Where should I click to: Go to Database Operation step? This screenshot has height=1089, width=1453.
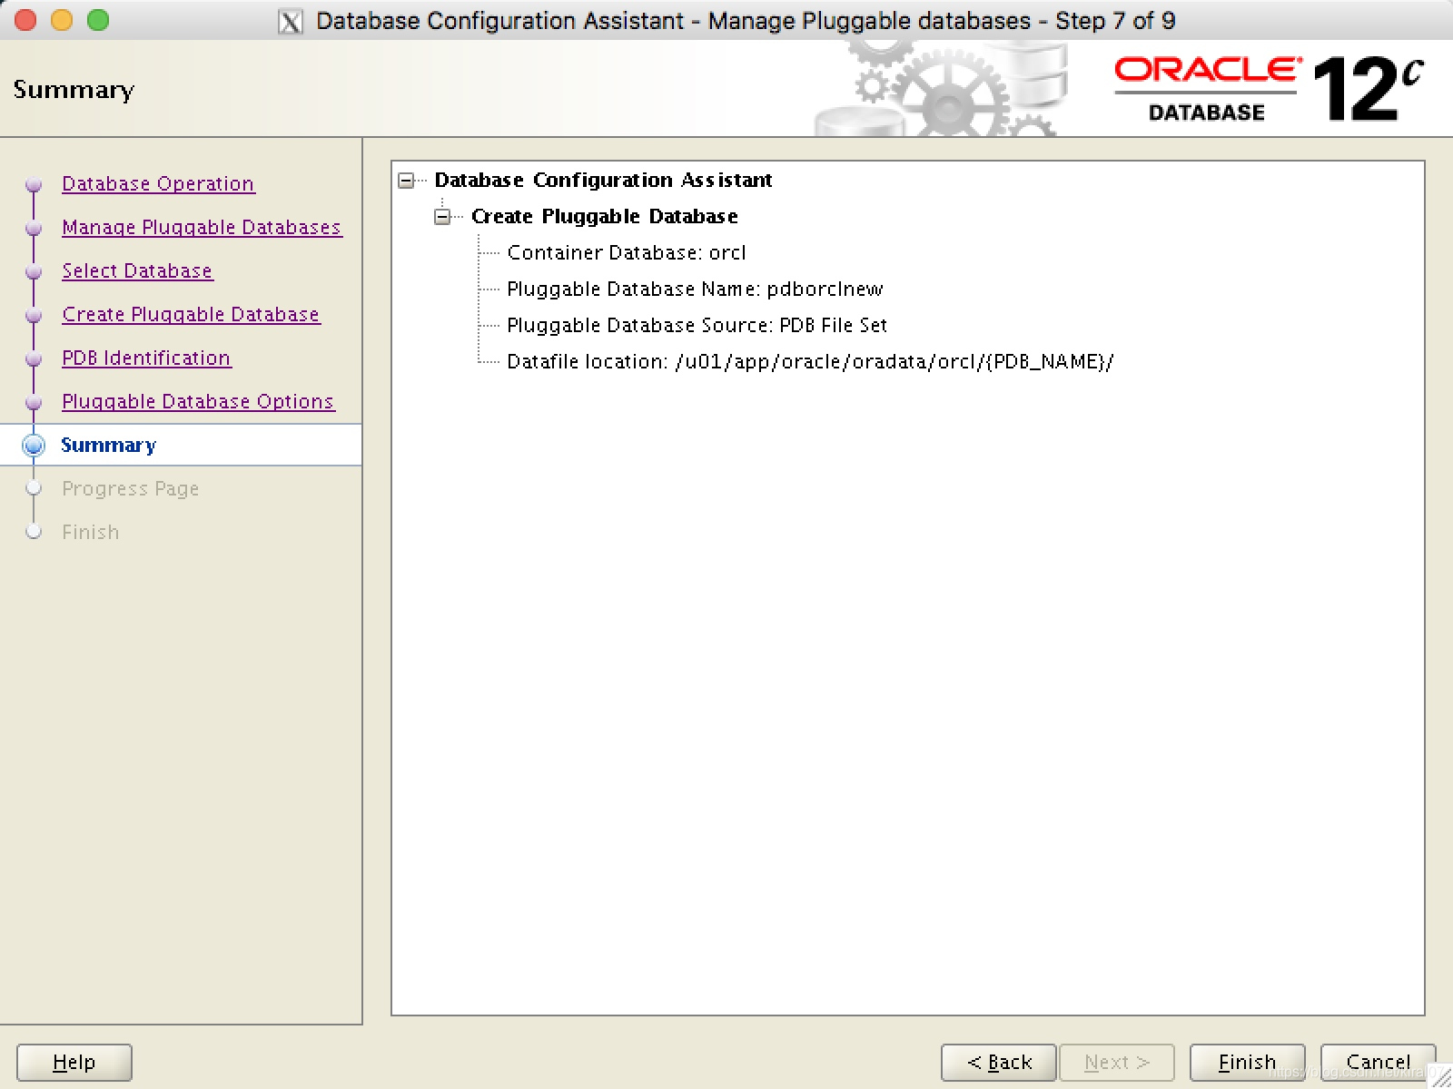click(158, 183)
